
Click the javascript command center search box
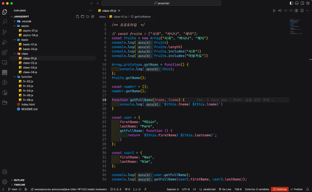pos(163,3)
